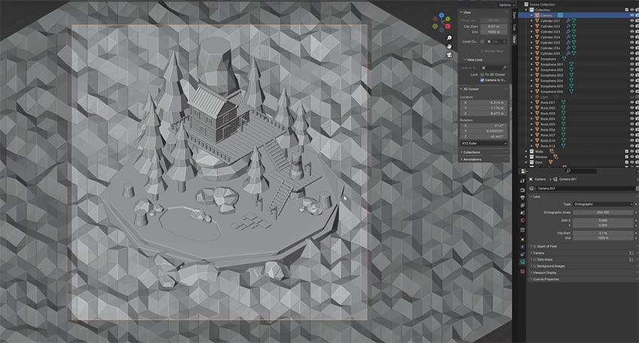Screen dimensions: 639x343
Task: Click the camera data-block browse icon
Action: [531, 188]
